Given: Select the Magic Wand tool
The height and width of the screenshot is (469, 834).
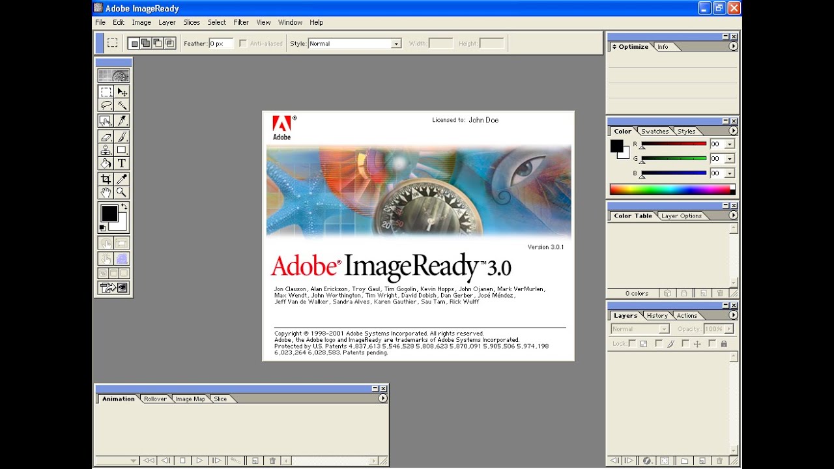Looking at the screenshot, I should click(x=122, y=105).
